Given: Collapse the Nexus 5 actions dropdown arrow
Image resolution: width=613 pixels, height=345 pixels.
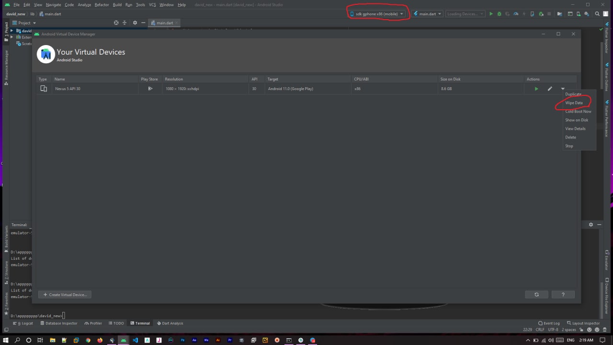Looking at the screenshot, I should click(563, 89).
